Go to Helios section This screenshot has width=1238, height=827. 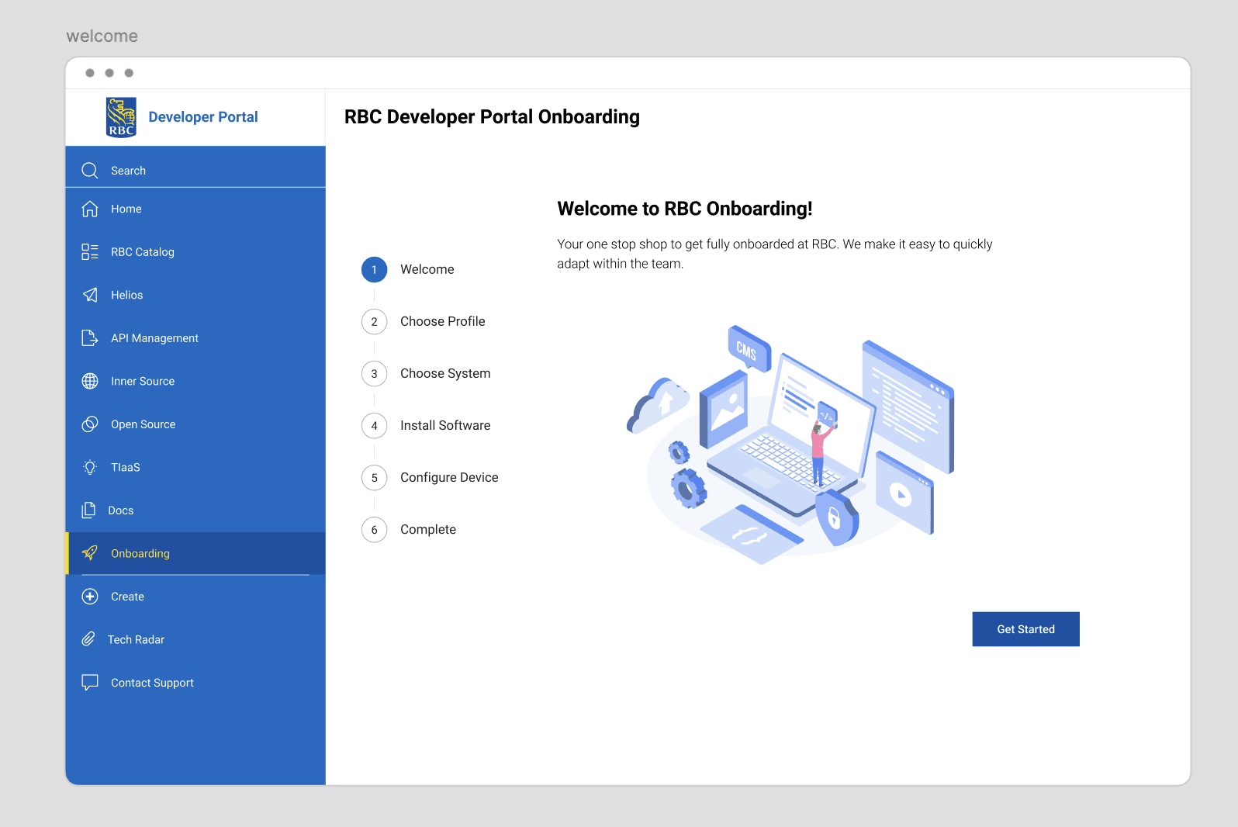(195, 295)
